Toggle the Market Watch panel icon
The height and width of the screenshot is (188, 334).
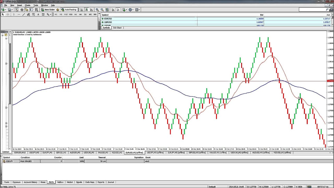point(17,10)
